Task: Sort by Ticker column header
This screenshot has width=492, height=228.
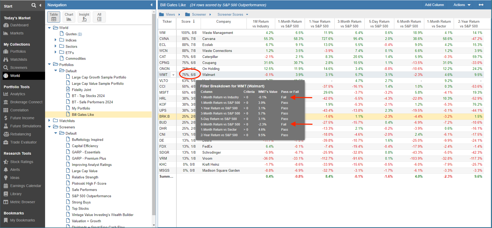Action: [x=167, y=22]
